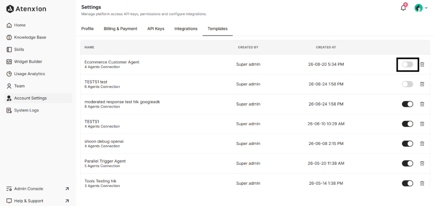Disable the moderated response test hlk googleadk toggle
The width and height of the screenshot is (434, 206).
408,104
